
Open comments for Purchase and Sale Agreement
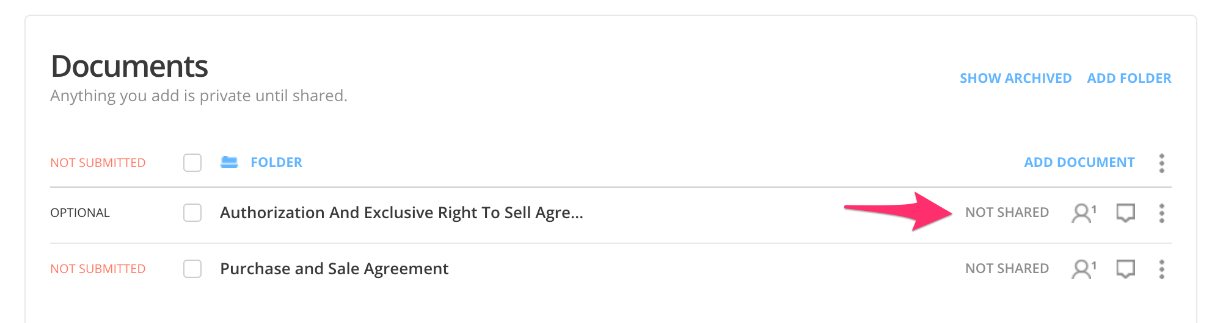point(1125,269)
